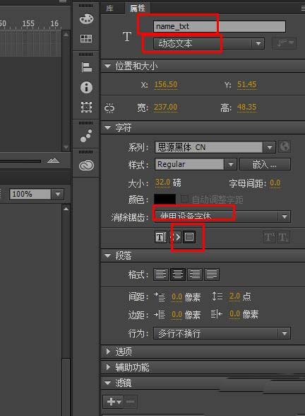
Task: Click the timeline zoom slider track
Action: click(x=20, y=161)
